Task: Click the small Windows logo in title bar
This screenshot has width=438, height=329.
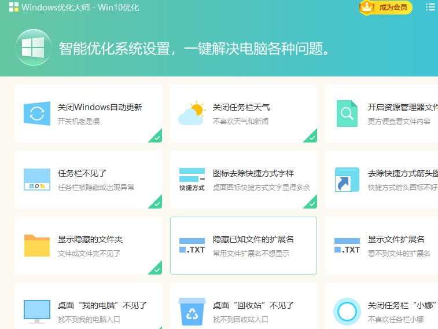Action: pyautogui.click(x=14, y=7)
